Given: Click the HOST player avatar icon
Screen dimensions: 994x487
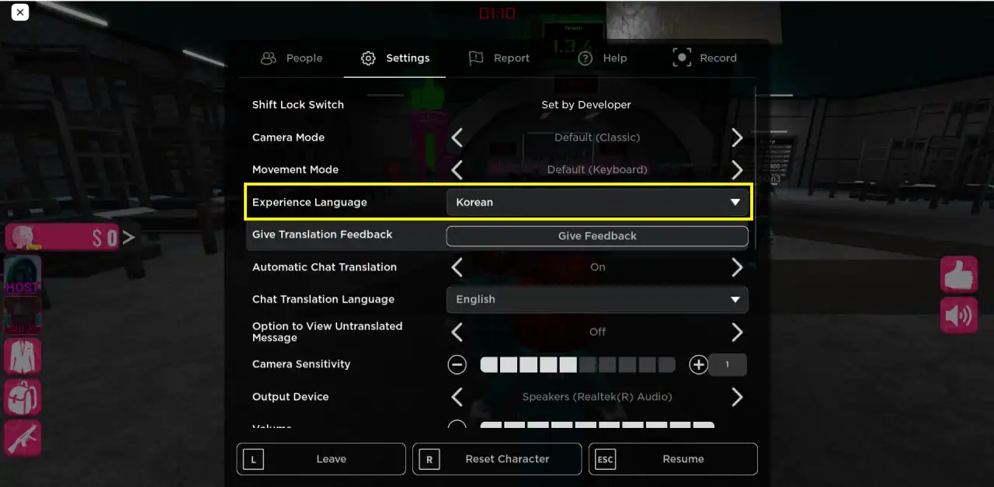Looking at the screenshot, I should [x=23, y=275].
